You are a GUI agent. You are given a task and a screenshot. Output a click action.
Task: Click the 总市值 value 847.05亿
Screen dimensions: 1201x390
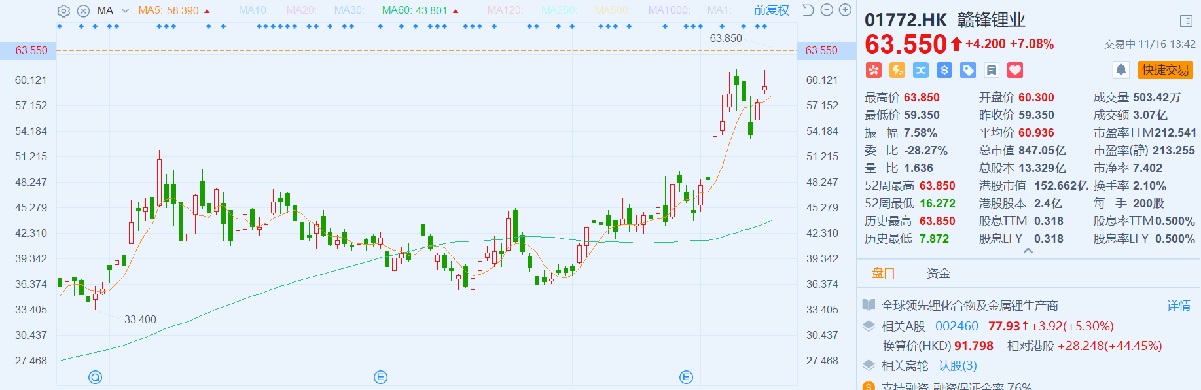(1042, 151)
